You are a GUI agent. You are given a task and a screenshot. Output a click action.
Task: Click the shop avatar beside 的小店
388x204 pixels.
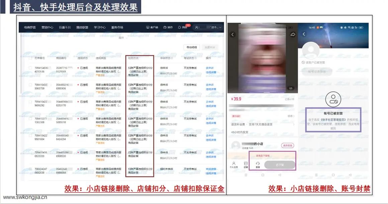(235, 146)
